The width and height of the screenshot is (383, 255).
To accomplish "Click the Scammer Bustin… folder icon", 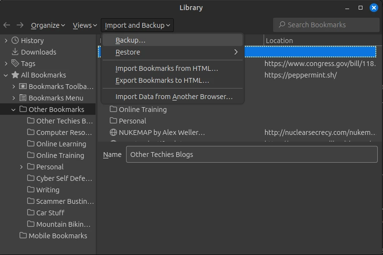I will [31, 201].
